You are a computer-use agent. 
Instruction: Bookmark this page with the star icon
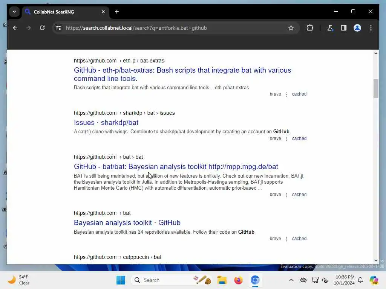point(291,28)
